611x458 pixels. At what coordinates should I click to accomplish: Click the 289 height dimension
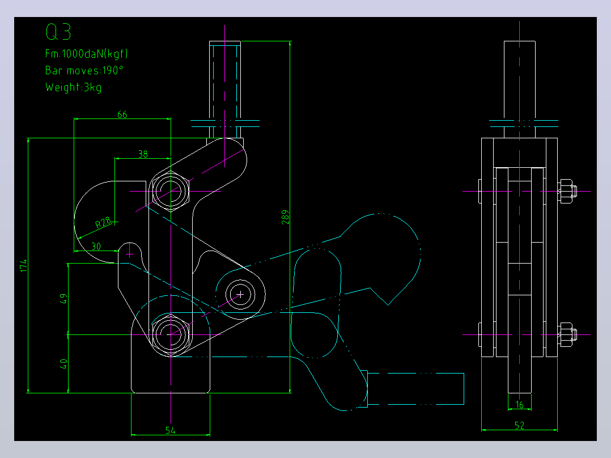[286, 217]
